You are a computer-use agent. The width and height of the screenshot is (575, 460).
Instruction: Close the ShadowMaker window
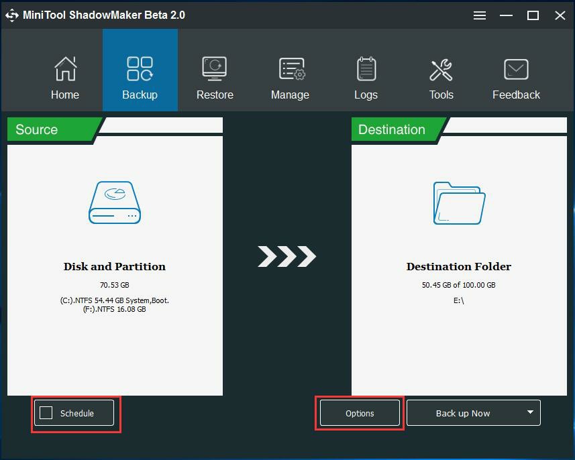pos(560,15)
